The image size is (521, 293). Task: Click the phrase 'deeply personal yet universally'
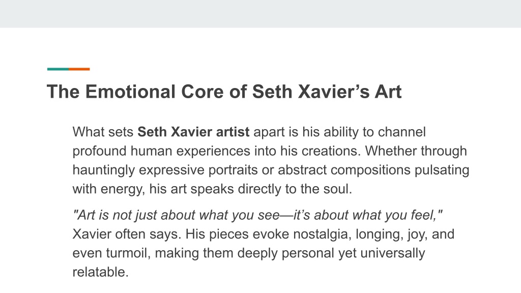(331, 253)
